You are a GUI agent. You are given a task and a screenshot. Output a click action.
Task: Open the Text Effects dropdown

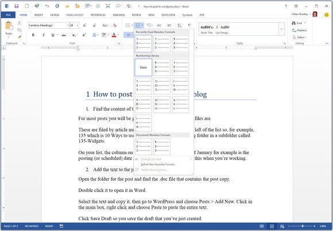[95, 35]
